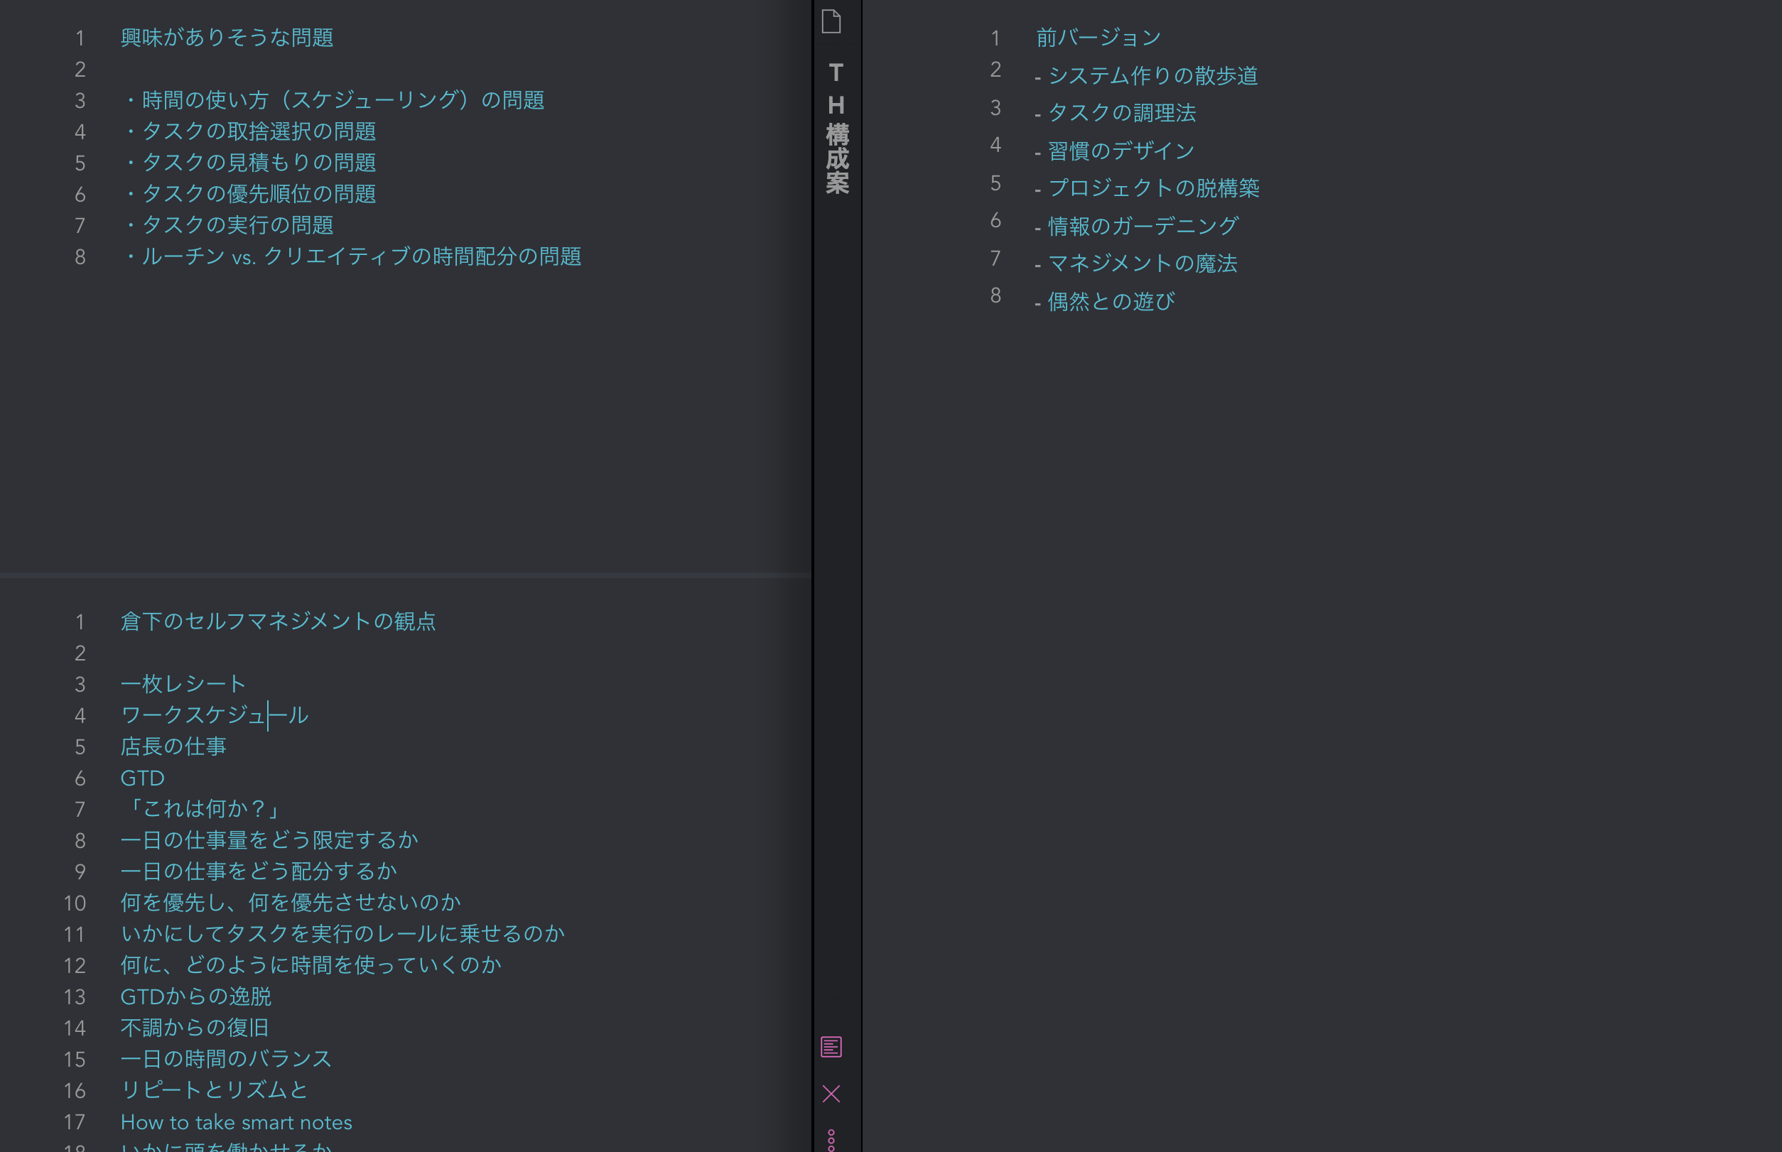Click the heading 倉下のセルフマネジメントの観点
The height and width of the screenshot is (1152, 1782).
pyautogui.click(x=279, y=621)
